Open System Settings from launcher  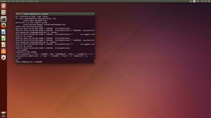pos(4,58)
